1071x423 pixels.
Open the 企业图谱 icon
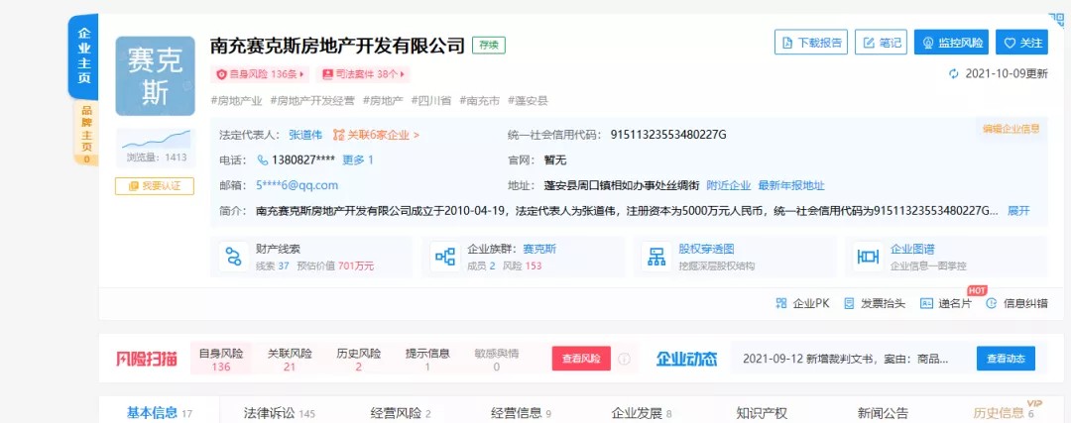point(868,257)
